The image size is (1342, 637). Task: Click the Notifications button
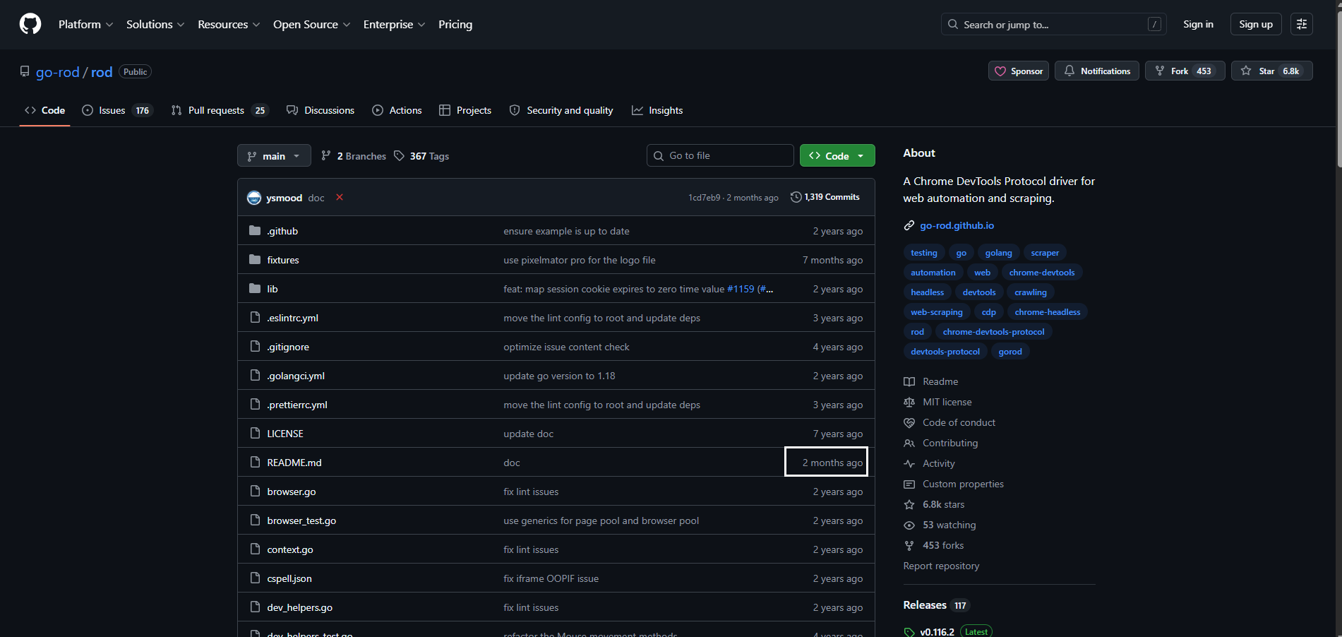[1097, 71]
